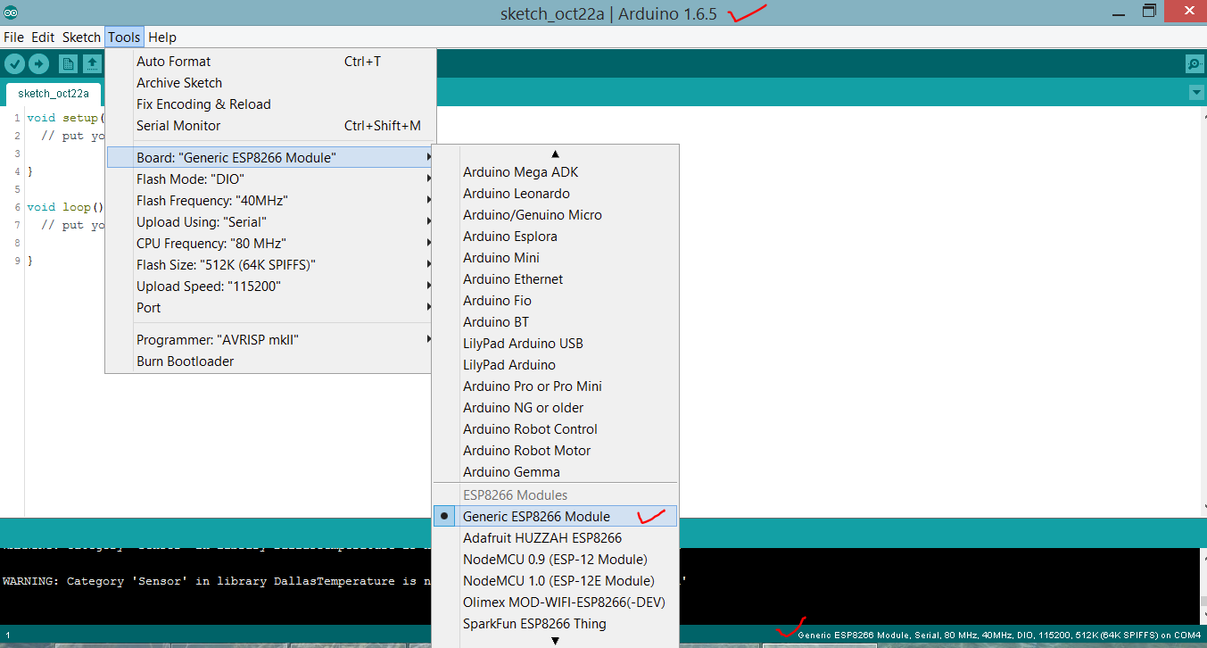The height and width of the screenshot is (648, 1207).
Task: Open the File menu
Action: coord(13,37)
